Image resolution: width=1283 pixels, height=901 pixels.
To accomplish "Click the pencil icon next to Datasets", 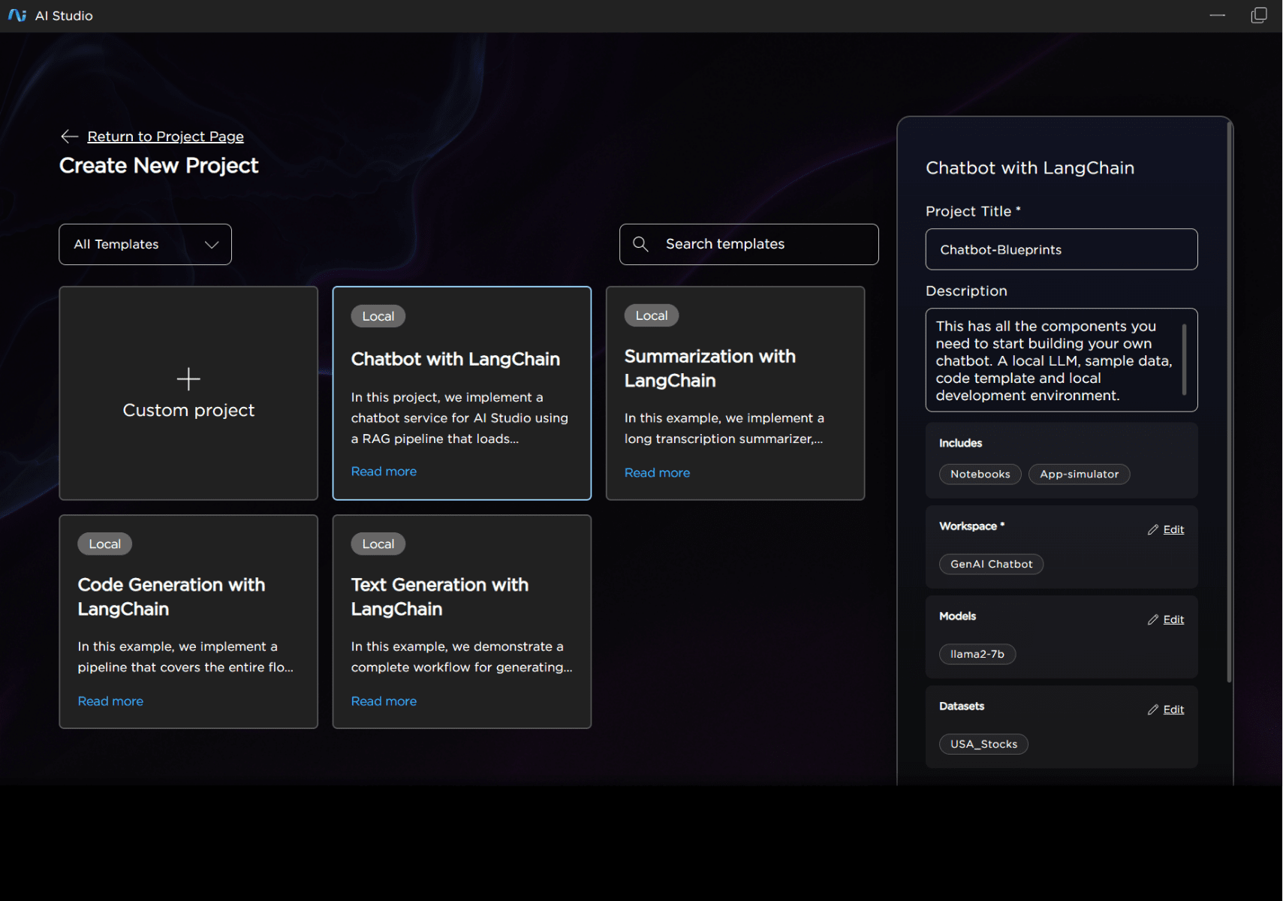I will coord(1154,709).
